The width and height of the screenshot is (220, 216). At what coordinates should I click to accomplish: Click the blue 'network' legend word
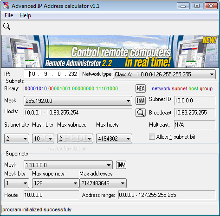[161, 88]
